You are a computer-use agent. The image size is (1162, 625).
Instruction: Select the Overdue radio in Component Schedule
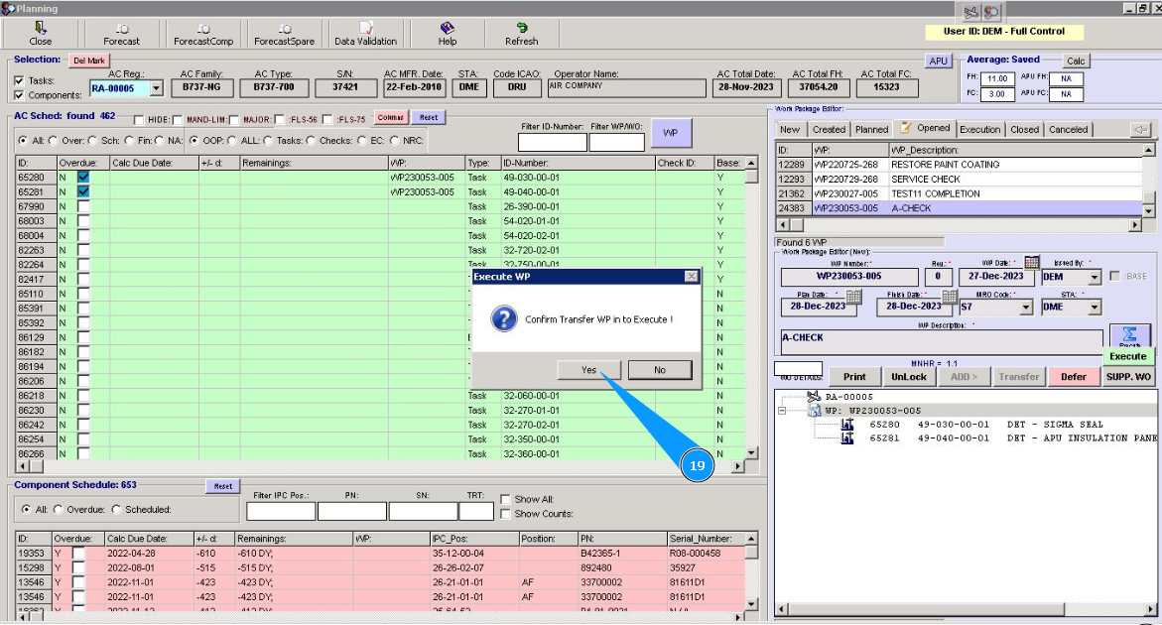59,509
